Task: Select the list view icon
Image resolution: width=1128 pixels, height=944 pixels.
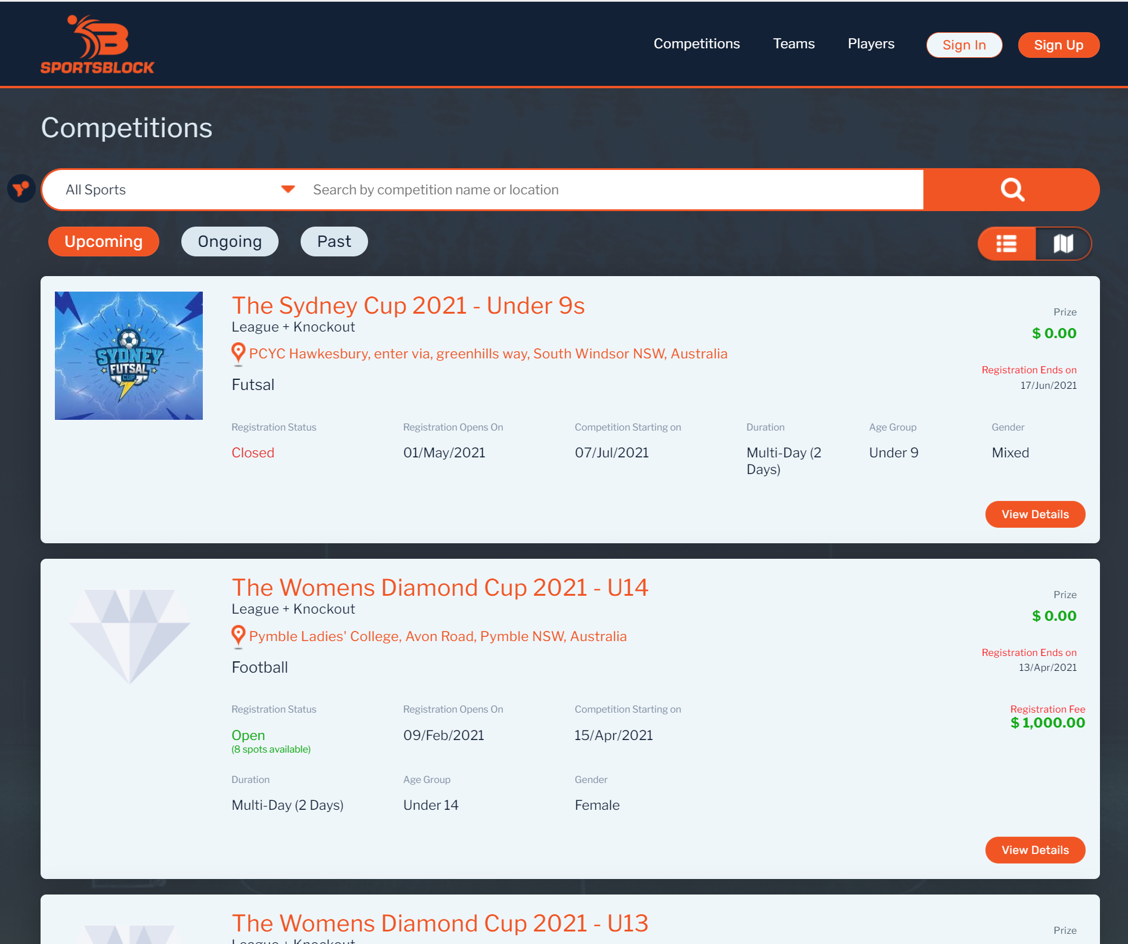Action: (1006, 243)
